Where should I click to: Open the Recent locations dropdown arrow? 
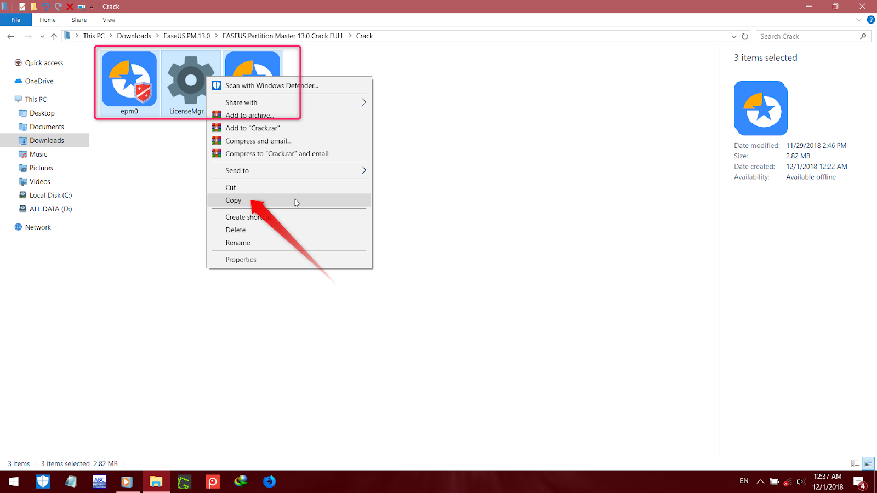pos(42,37)
